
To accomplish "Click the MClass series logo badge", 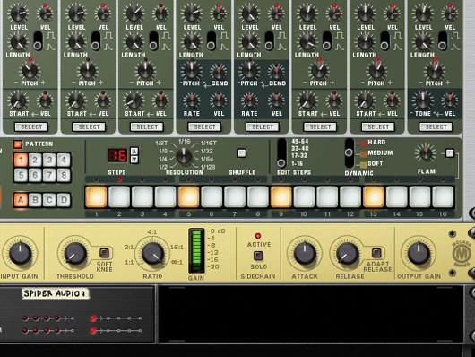I will [x=462, y=254].
